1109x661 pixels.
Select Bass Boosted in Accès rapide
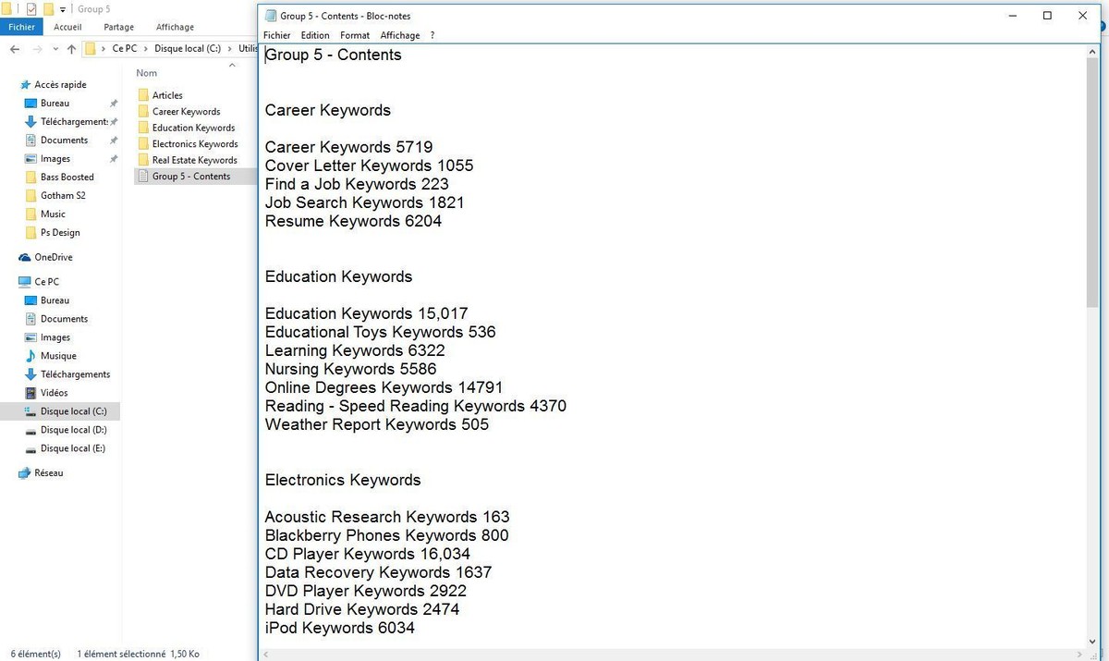(x=67, y=177)
